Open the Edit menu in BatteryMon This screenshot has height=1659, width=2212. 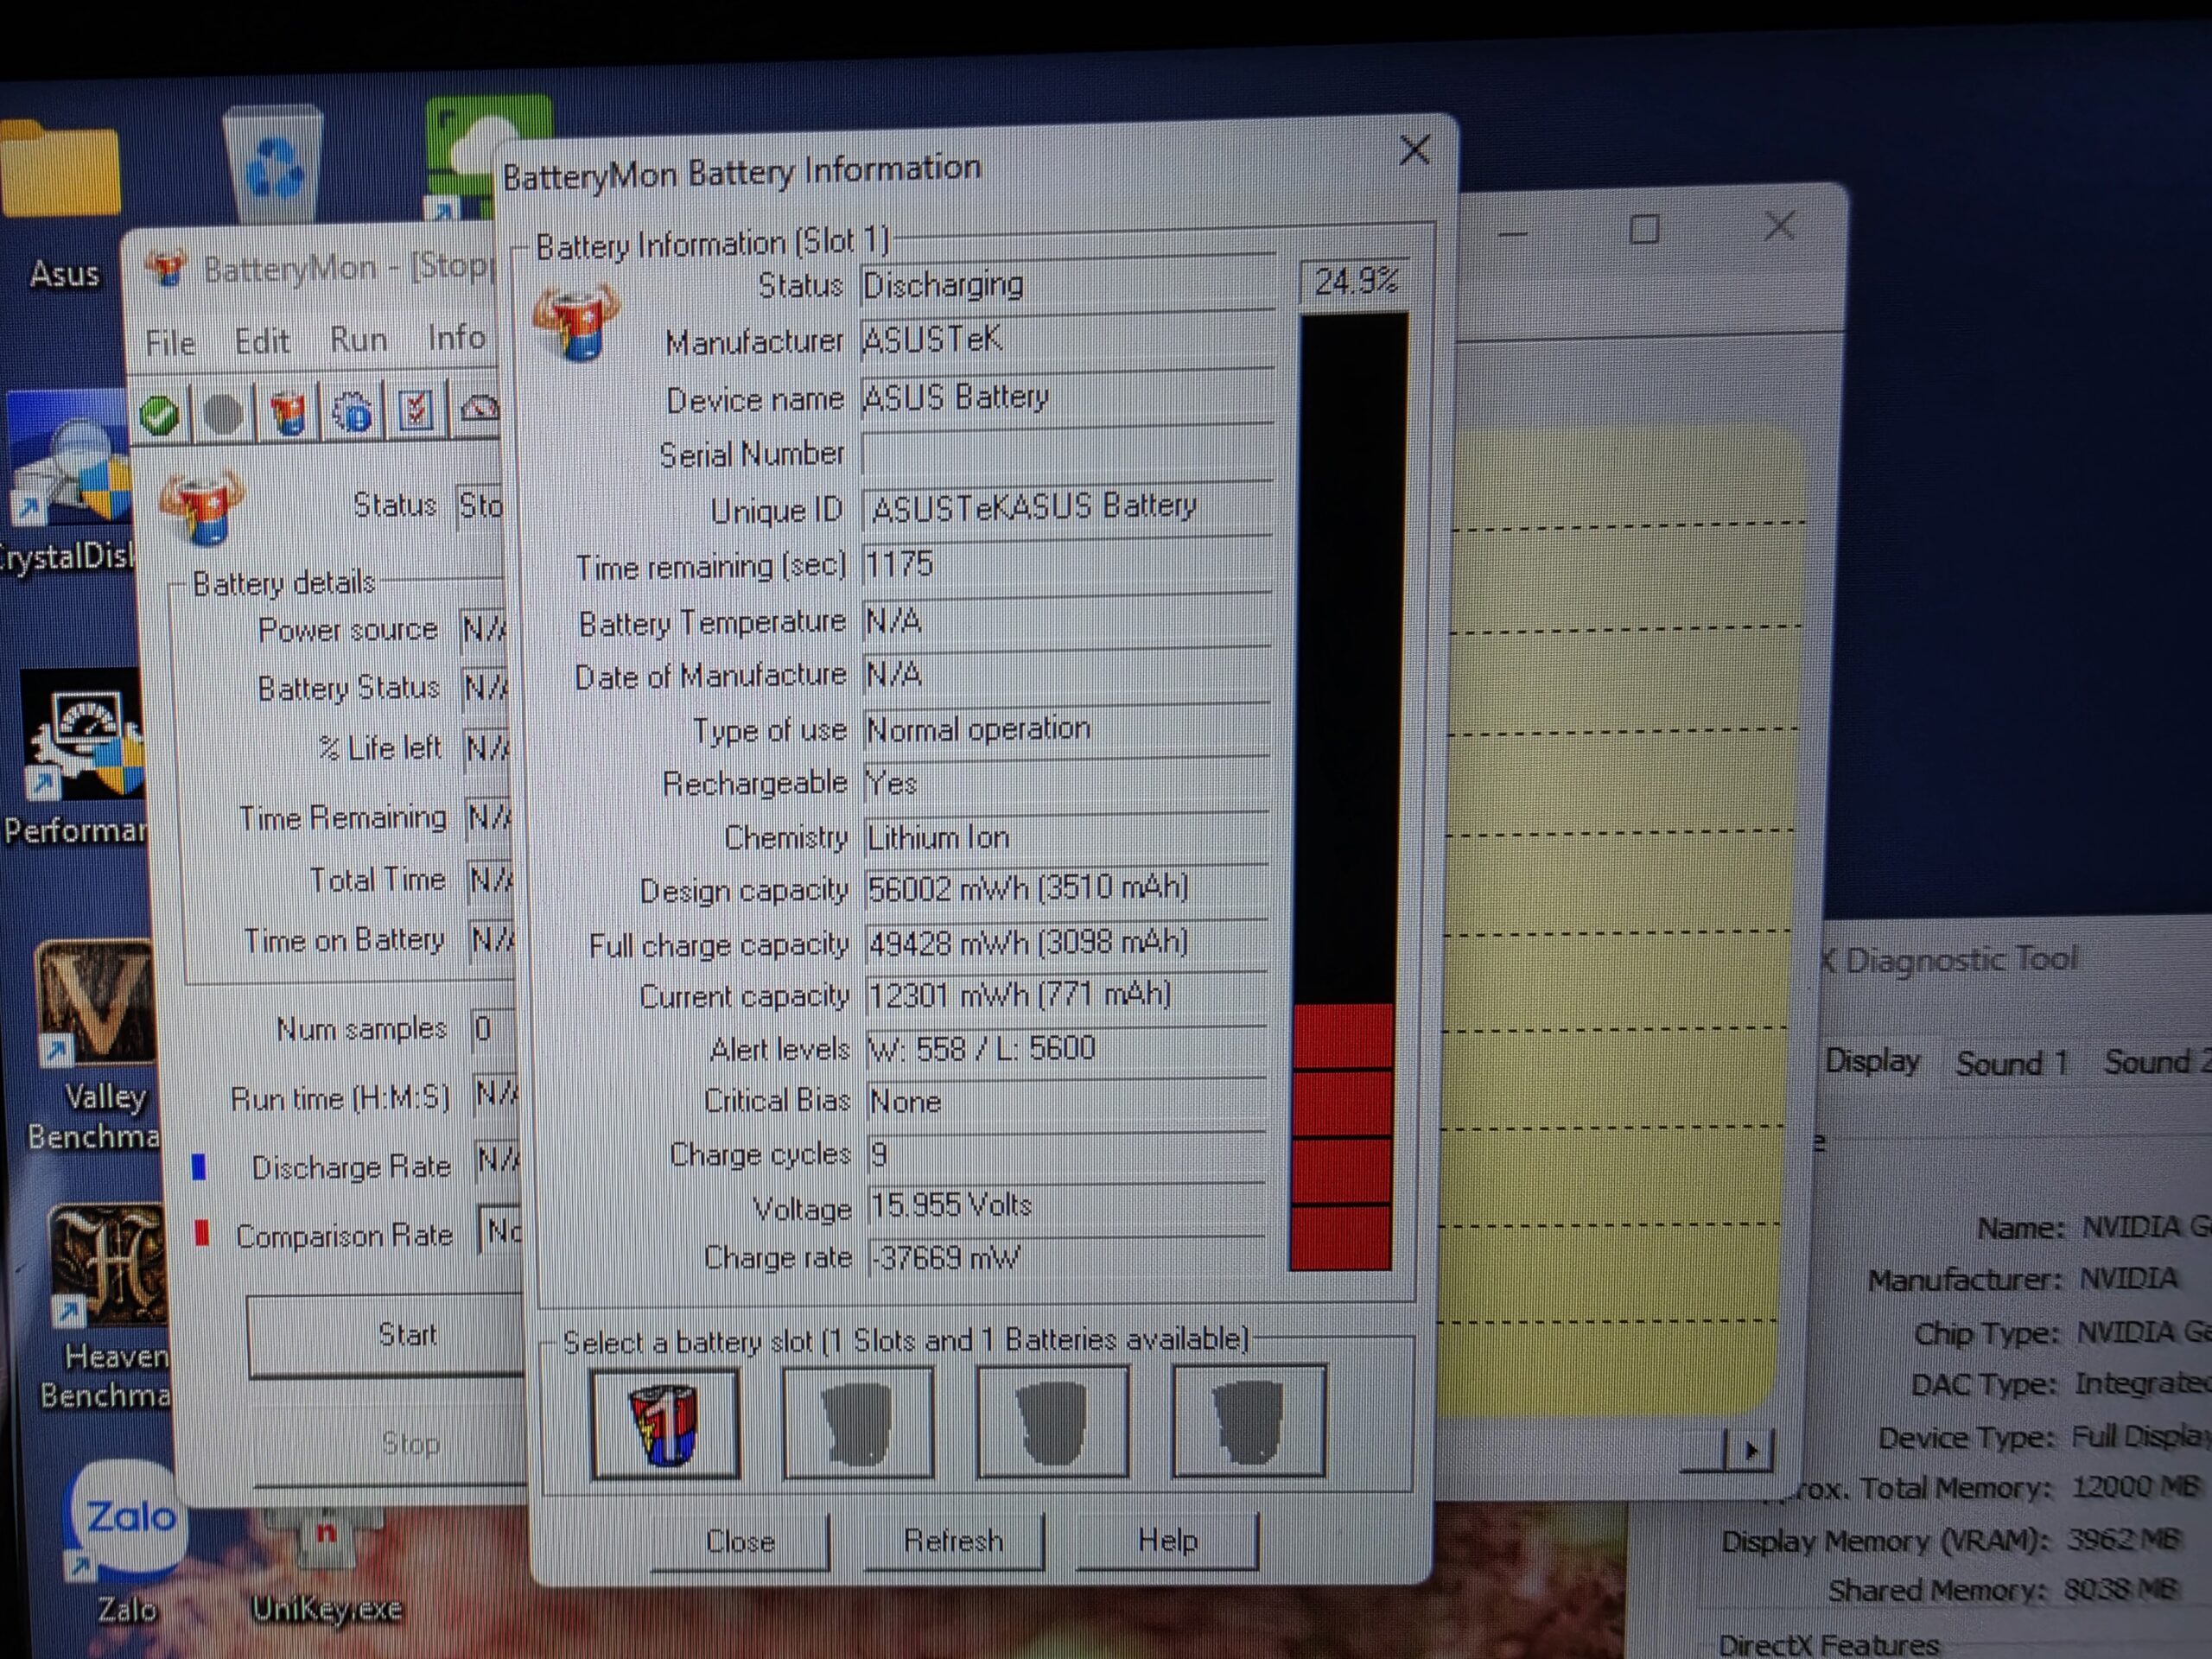click(262, 341)
